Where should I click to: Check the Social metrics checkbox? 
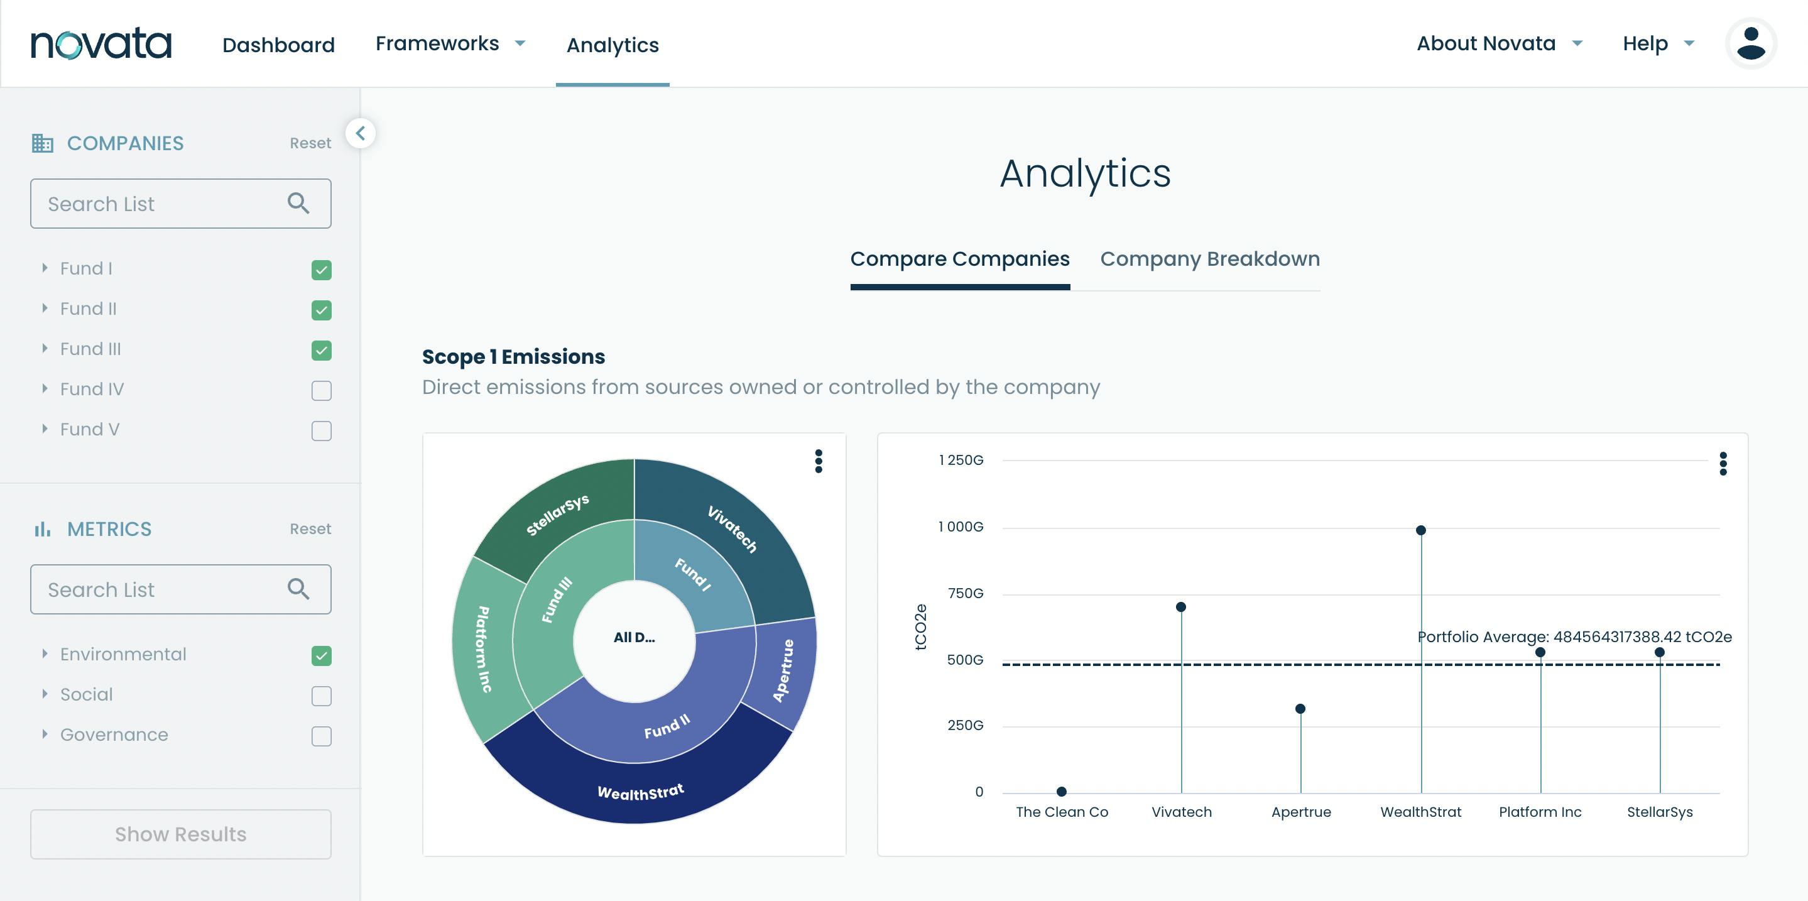click(x=322, y=696)
